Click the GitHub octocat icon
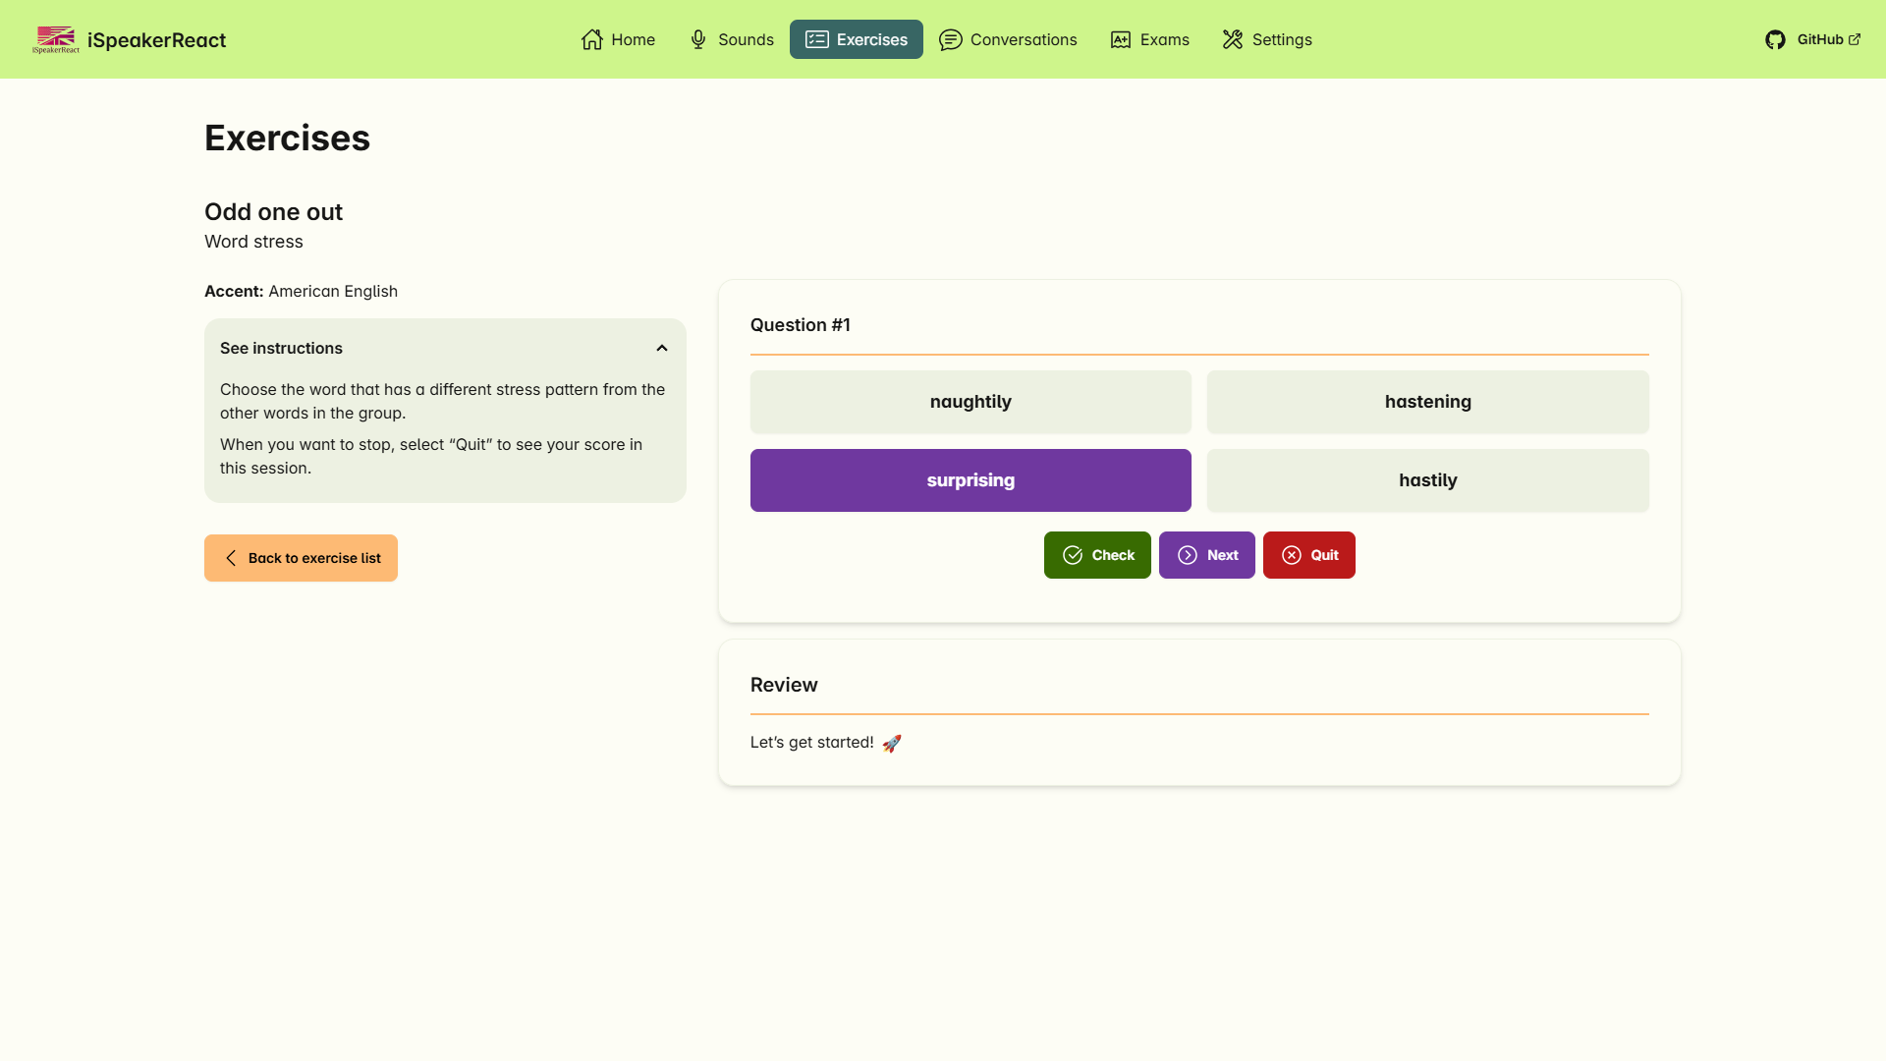 pyautogui.click(x=1775, y=39)
